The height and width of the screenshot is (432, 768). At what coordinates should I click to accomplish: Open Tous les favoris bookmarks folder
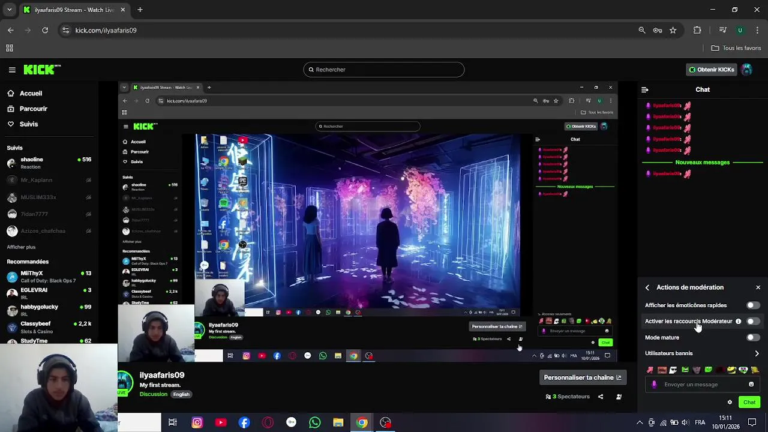coord(736,48)
